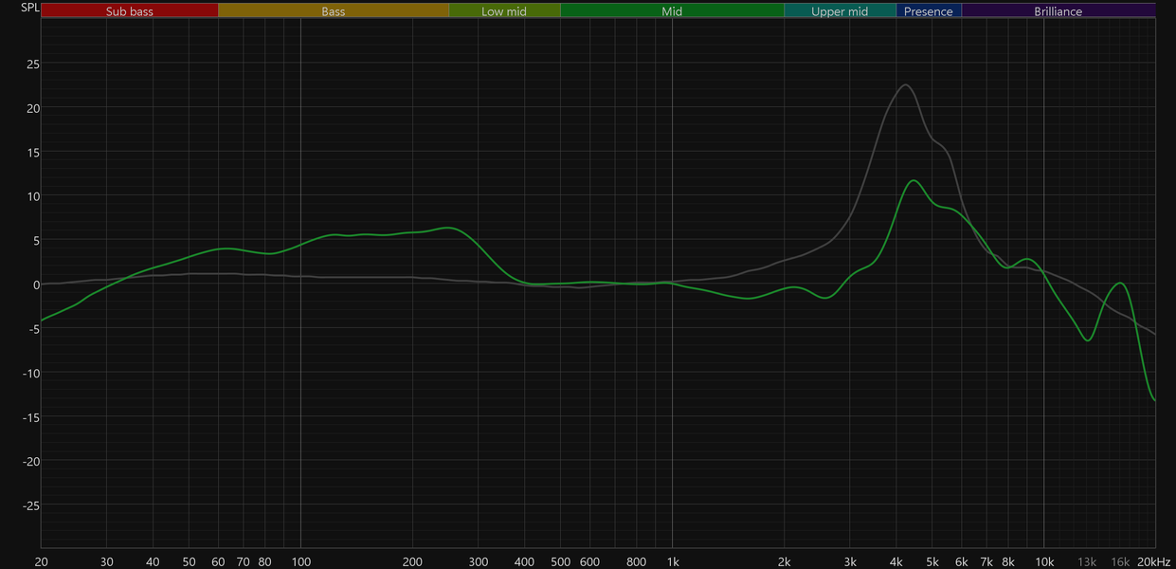Click the -10 dB axis value

point(30,373)
